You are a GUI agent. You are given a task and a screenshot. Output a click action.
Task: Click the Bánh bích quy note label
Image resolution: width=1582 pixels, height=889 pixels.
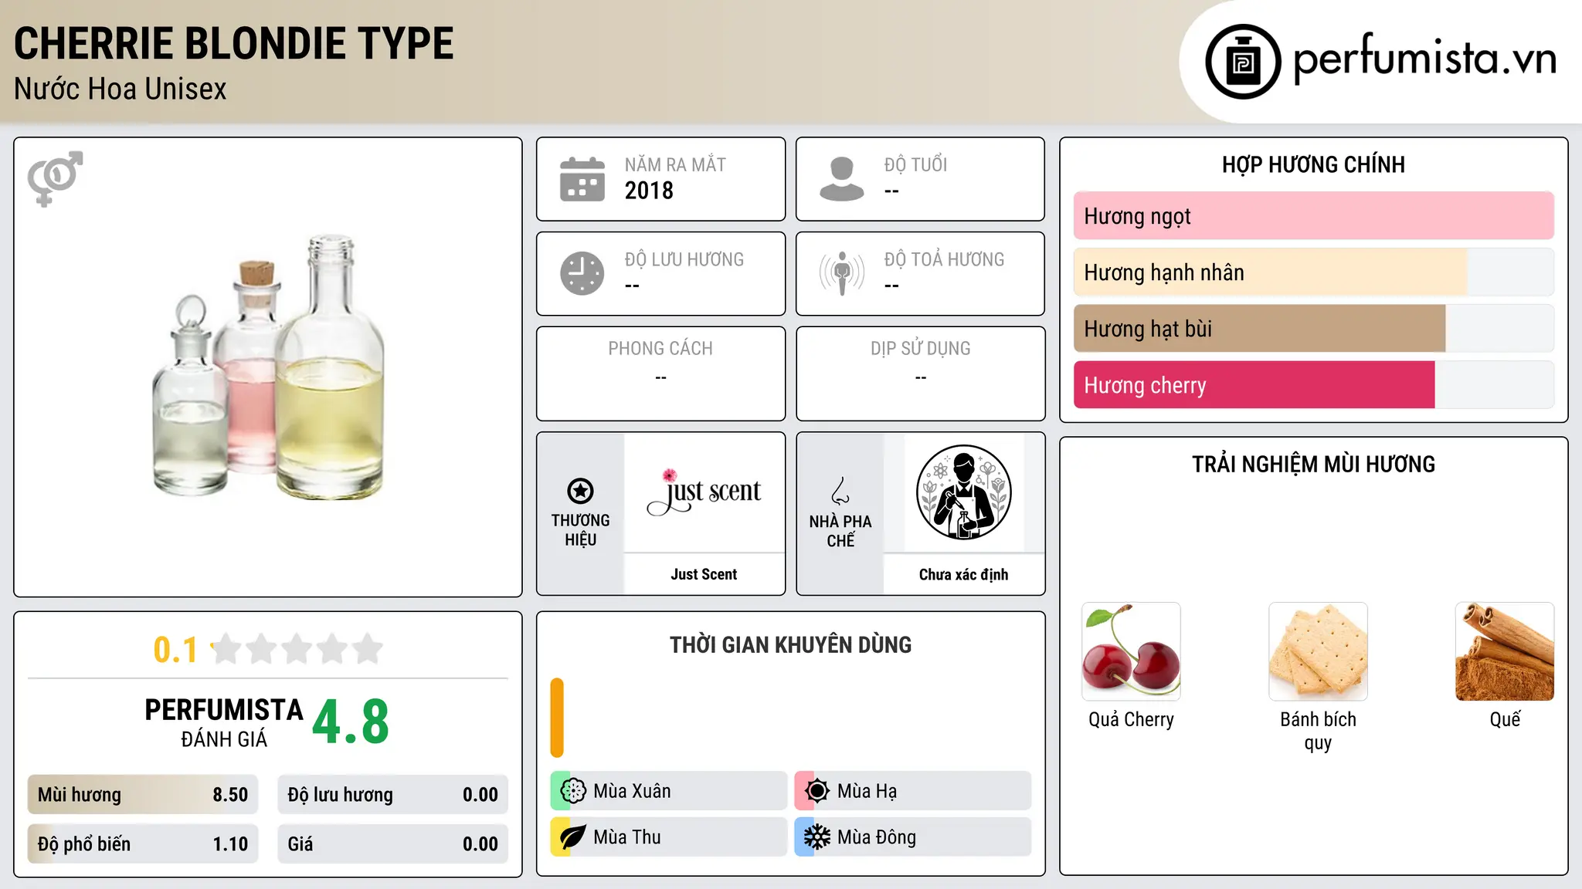click(x=1318, y=731)
